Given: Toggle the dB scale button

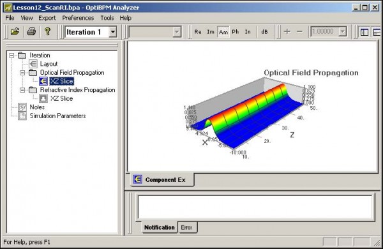Looking at the screenshot, I should (x=264, y=32).
